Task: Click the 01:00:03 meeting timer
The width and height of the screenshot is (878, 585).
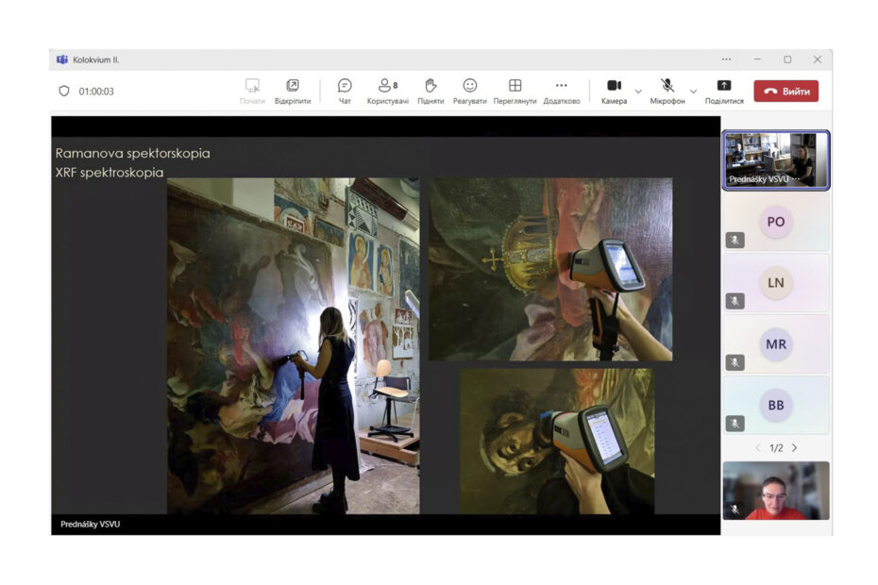Action: coord(96,92)
